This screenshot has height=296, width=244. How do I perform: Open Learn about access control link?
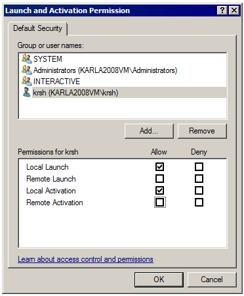[x=85, y=259]
